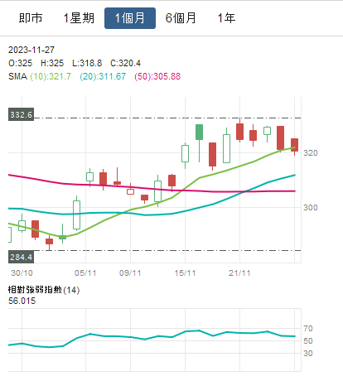Select the 即市 intraday tab
This screenshot has height=381, width=343.
click(x=31, y=18)
